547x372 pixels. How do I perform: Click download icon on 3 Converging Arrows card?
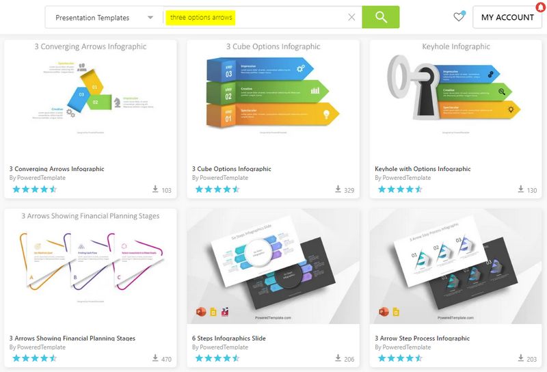[x=155, y=189]
